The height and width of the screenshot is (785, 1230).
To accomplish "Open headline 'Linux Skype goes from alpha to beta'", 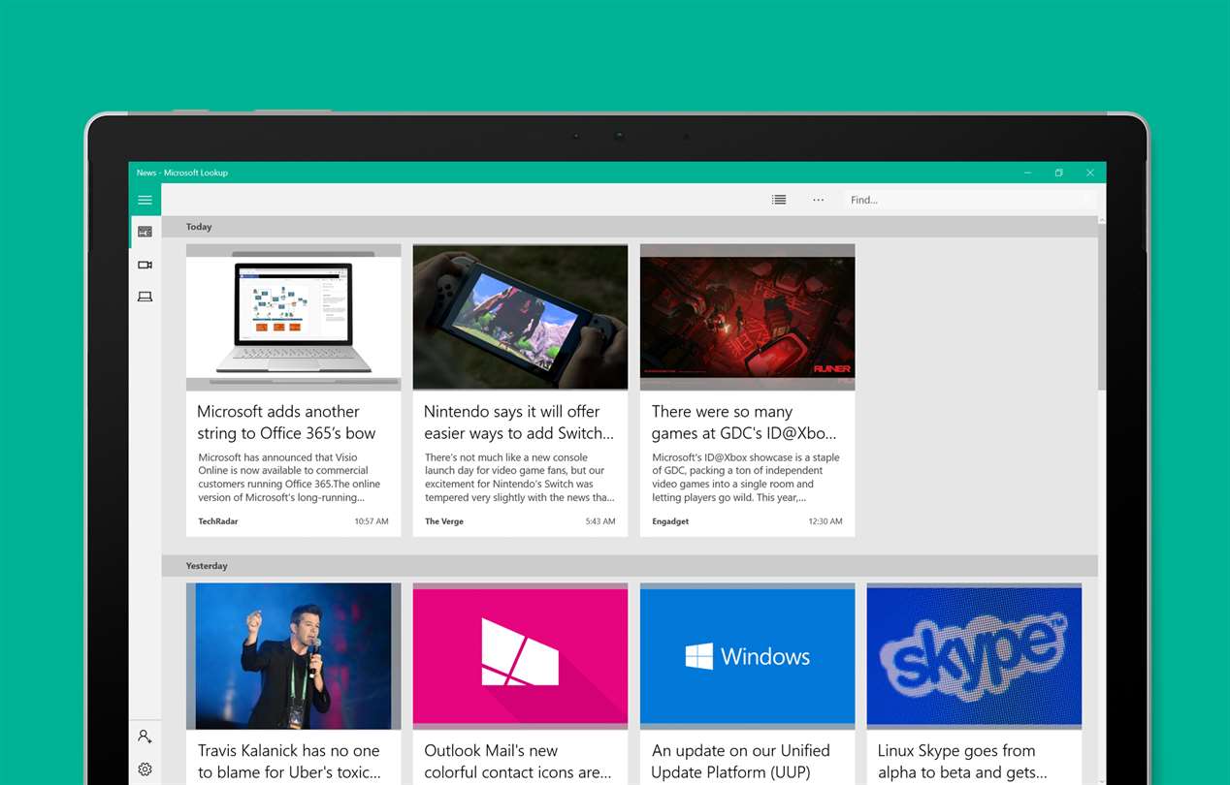I will (x=962, y=762).
